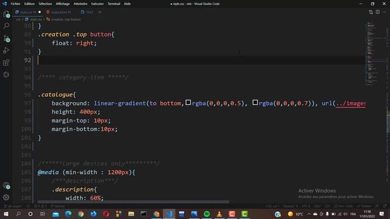Open the Fichier menu

point(15,4)
